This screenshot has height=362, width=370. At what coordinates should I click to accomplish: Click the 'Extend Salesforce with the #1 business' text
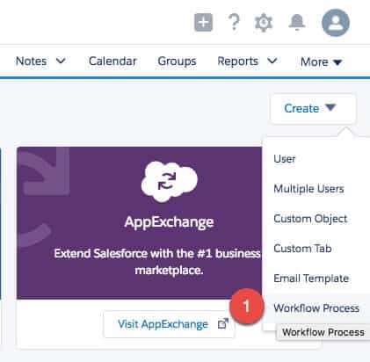coord(157,253)
